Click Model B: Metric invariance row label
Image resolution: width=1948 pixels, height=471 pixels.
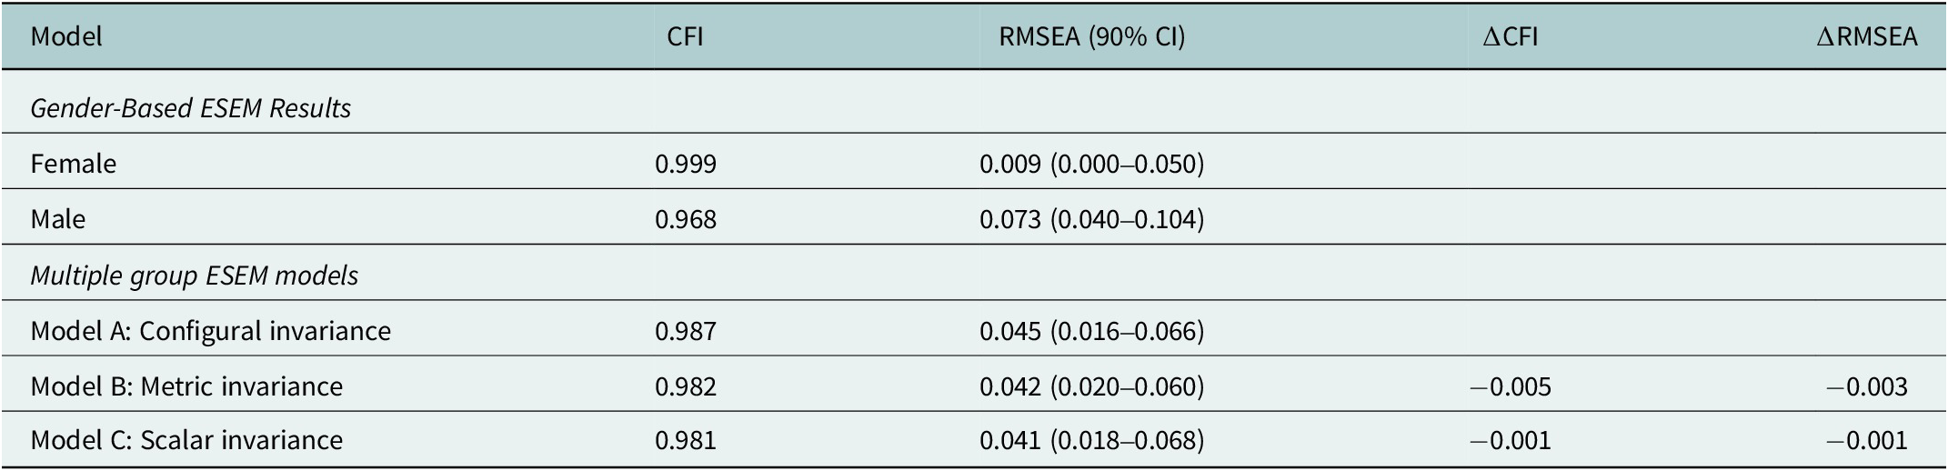coord(187,386)
